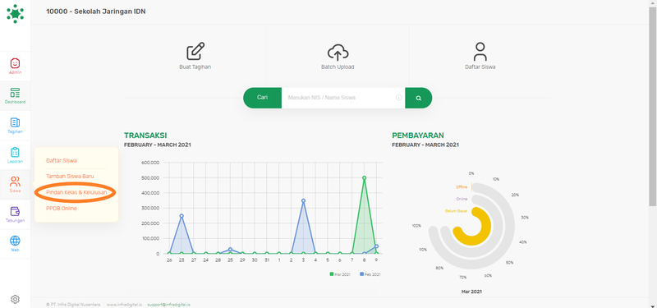The width and height of the screenshot is (657, 308).
Task: Click the Belum Bayar chart label
Action: [457, 211]
